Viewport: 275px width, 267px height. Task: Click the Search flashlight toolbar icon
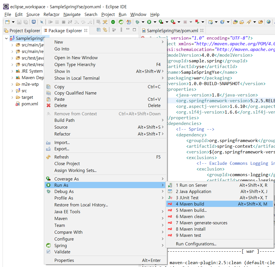[249, 22]
